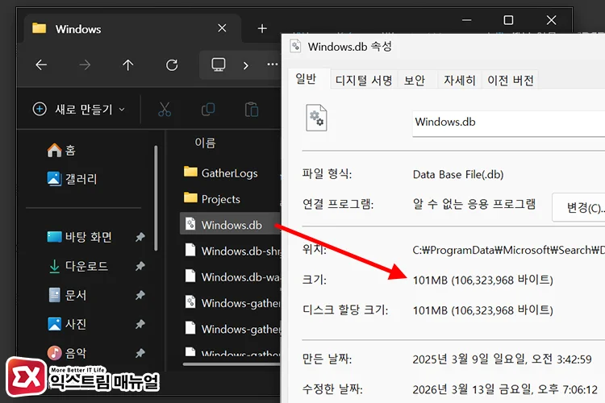This screenshot has width=605, height=403.
Task: Refresh the Windows folder view
Action: click(x=172, y=64)
